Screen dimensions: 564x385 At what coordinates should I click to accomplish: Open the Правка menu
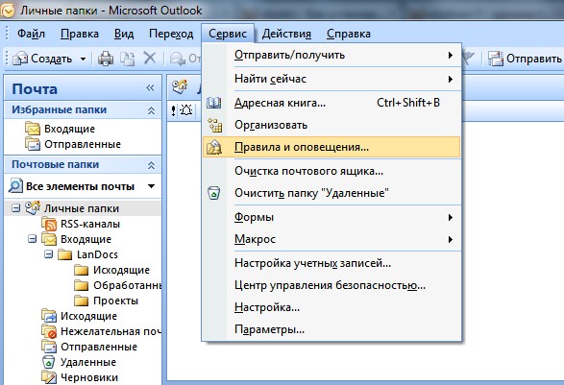tap(80, 34)
